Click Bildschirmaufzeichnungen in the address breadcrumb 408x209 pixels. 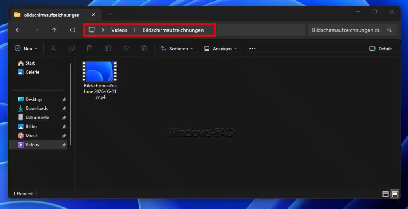(173, 30)
